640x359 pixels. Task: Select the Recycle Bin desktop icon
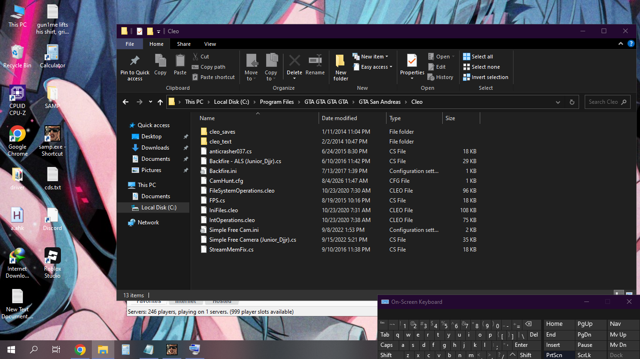pos(17,57)
